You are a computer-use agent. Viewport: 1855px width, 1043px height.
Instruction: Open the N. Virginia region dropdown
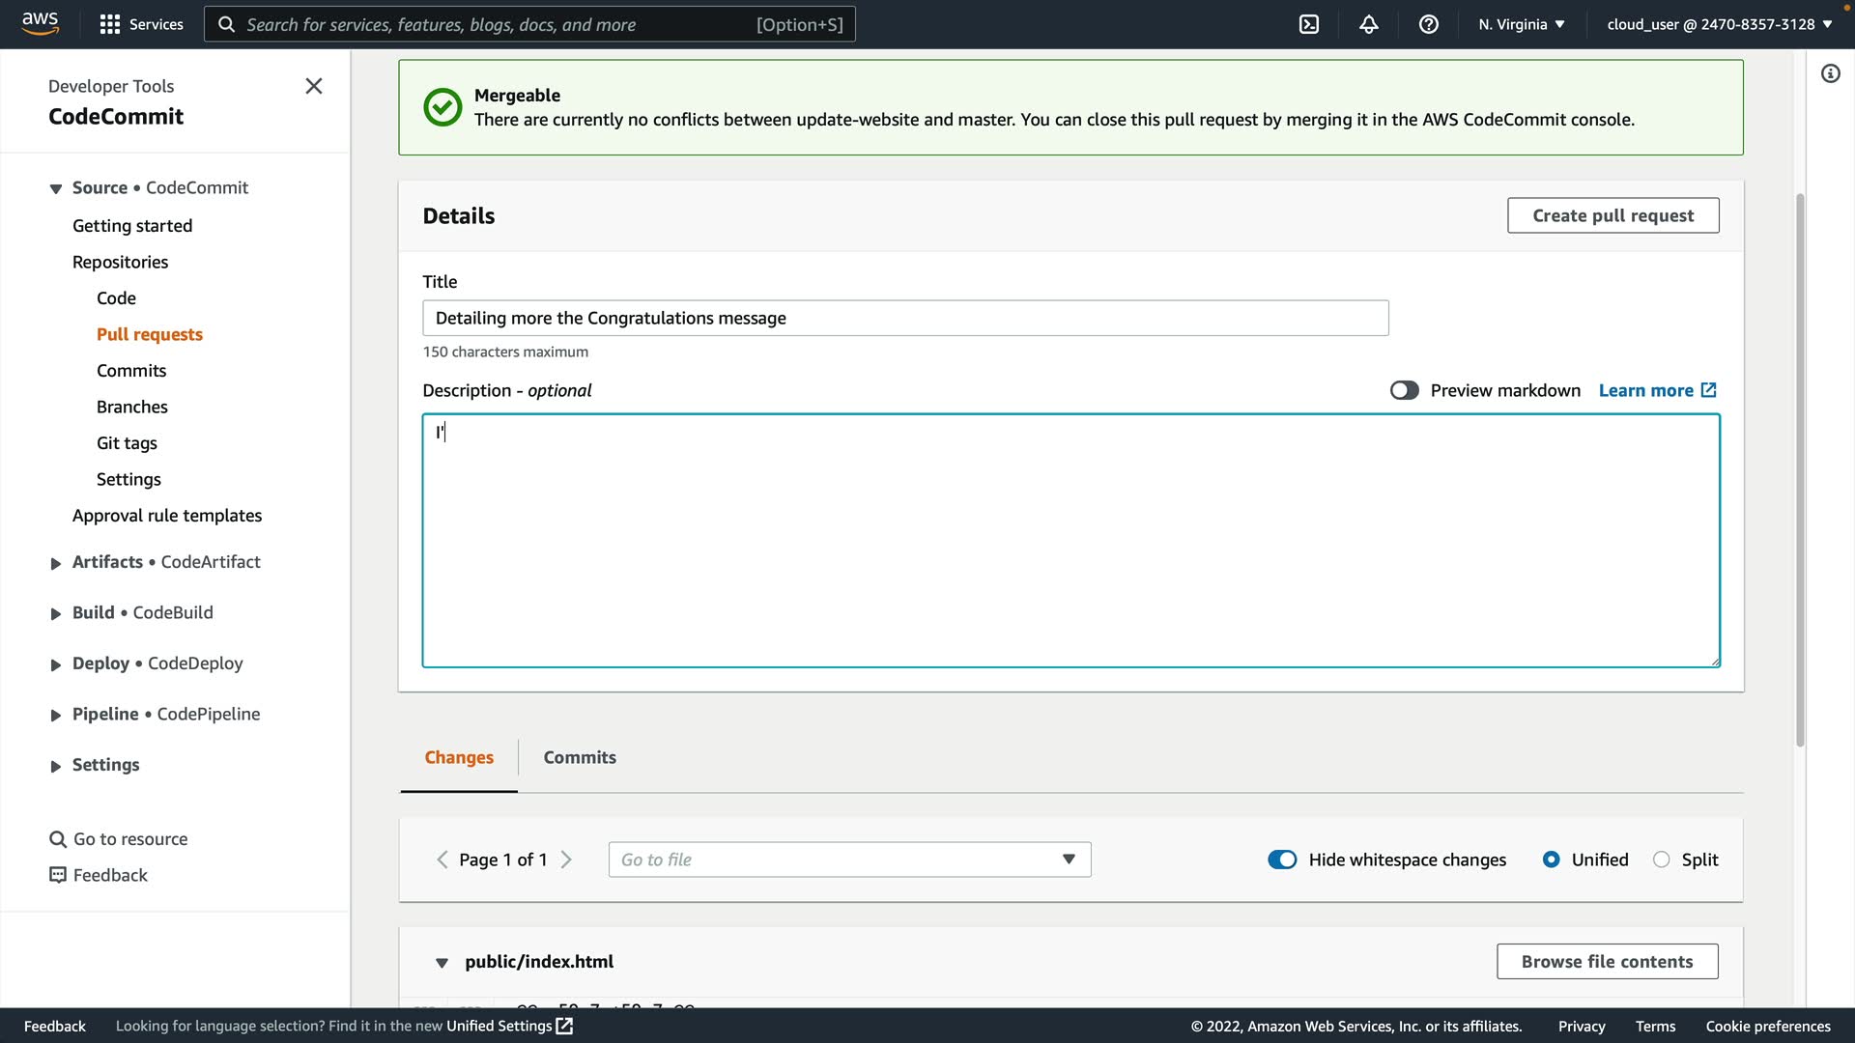1521,24
